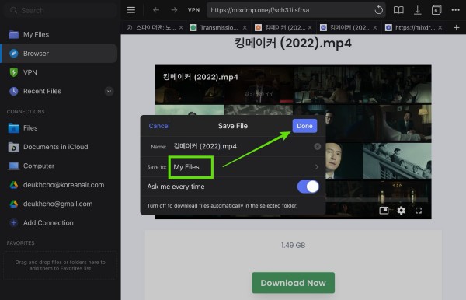Open the Files connection

coord(60,128)
